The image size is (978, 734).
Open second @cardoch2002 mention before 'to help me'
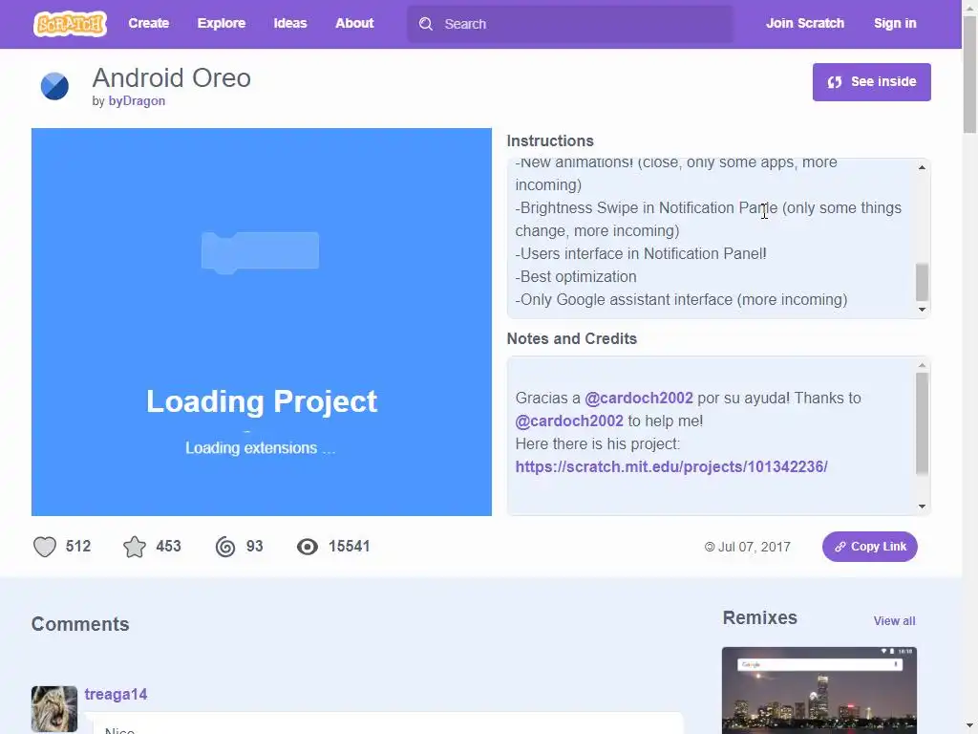pyautogui.click(x=569, y=421)
